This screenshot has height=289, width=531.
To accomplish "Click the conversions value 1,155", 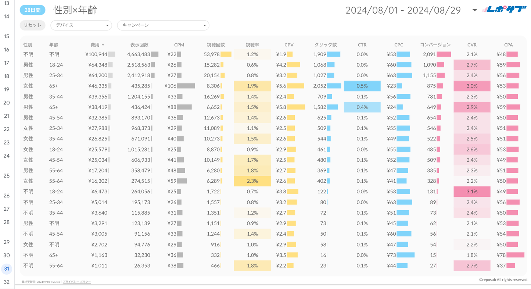I will pos(429,75).
